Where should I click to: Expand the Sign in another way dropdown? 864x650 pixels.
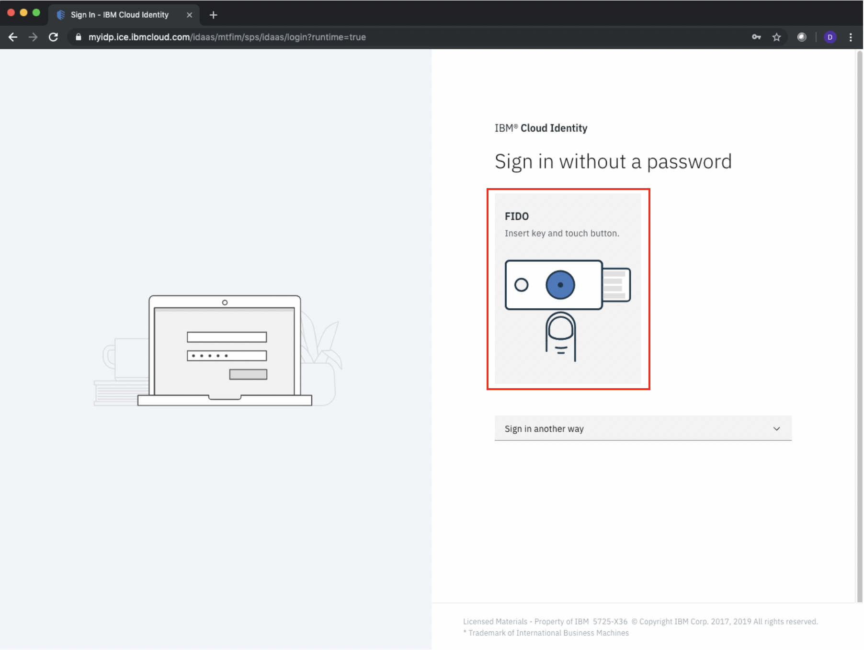tap(643, 428)
